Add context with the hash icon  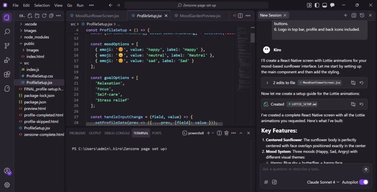click(x=266, y=182)
